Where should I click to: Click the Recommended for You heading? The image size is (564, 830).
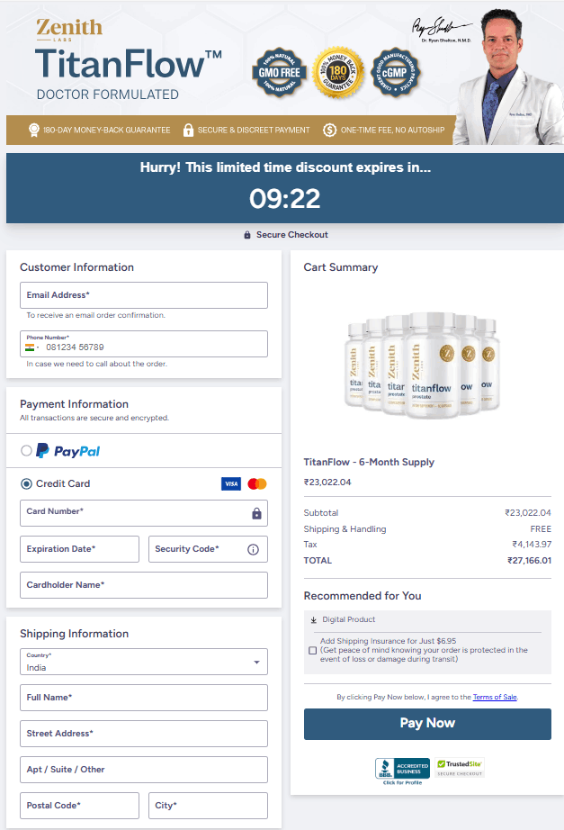coord(363,596)
